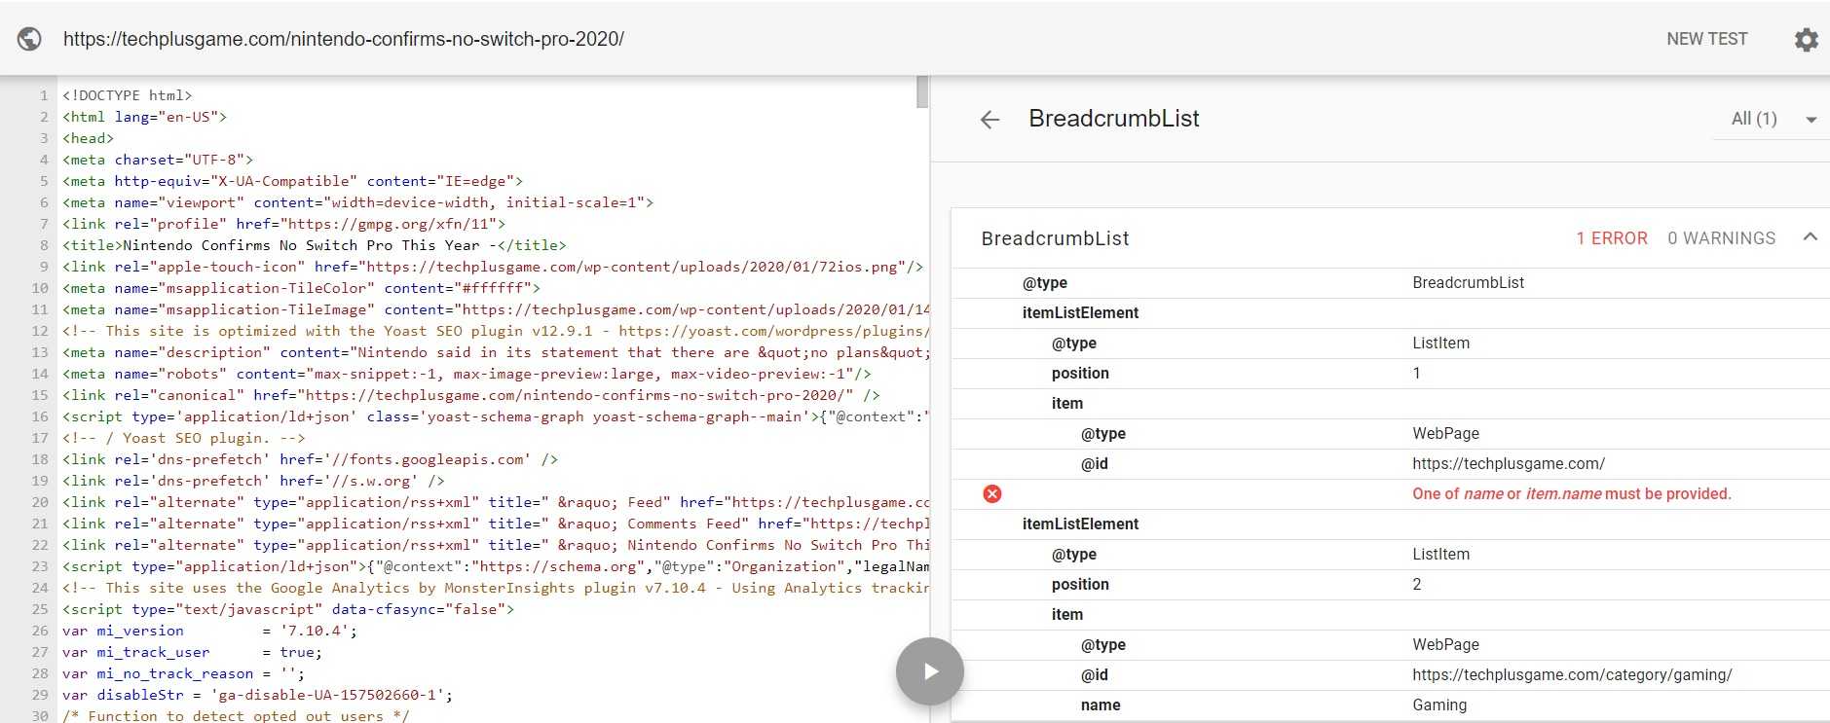Screen dimensions: 1830x723
Task: Select the https://techplusgame.com/ @id value
Action: point(1509,464)
